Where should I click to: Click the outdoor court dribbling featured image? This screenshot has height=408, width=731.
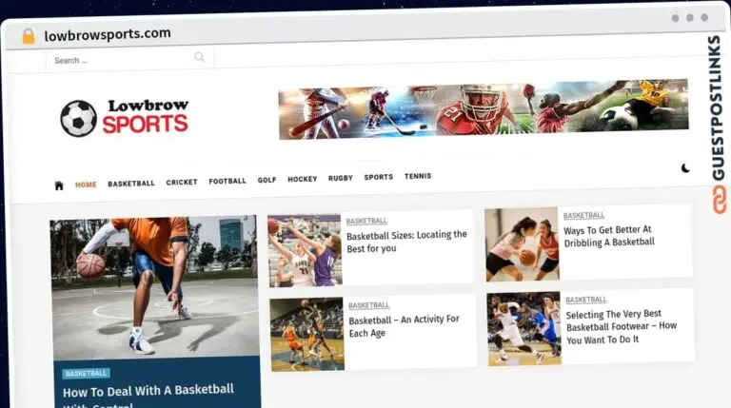point(154,287)
